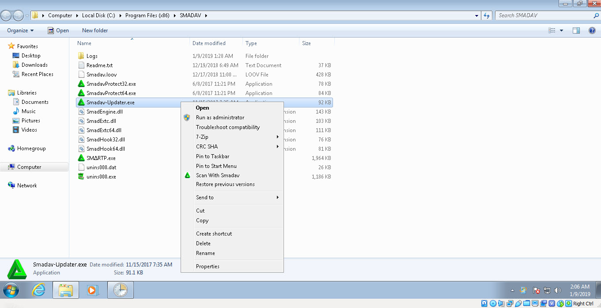The image size is (601, 308).
Task: Open the Organize dropdown menu
Action: 20,30
